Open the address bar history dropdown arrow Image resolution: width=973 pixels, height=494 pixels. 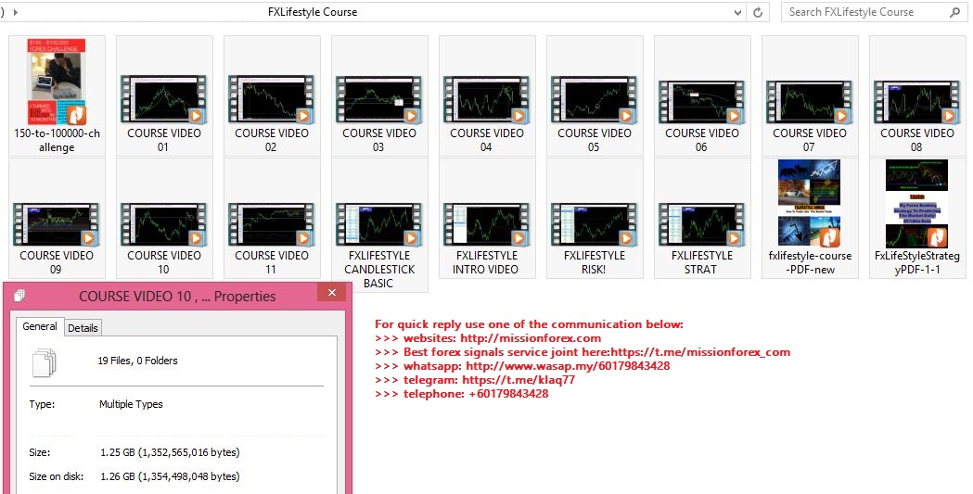point(737,12)
